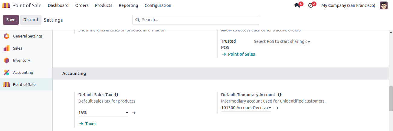Open the Trusted POS selection dropdown
The height and width of the screenshot is (131, 393).
(x=282, y=41)
